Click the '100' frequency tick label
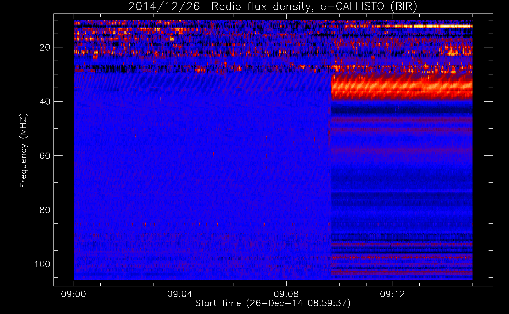 click(x=42, y=264)
